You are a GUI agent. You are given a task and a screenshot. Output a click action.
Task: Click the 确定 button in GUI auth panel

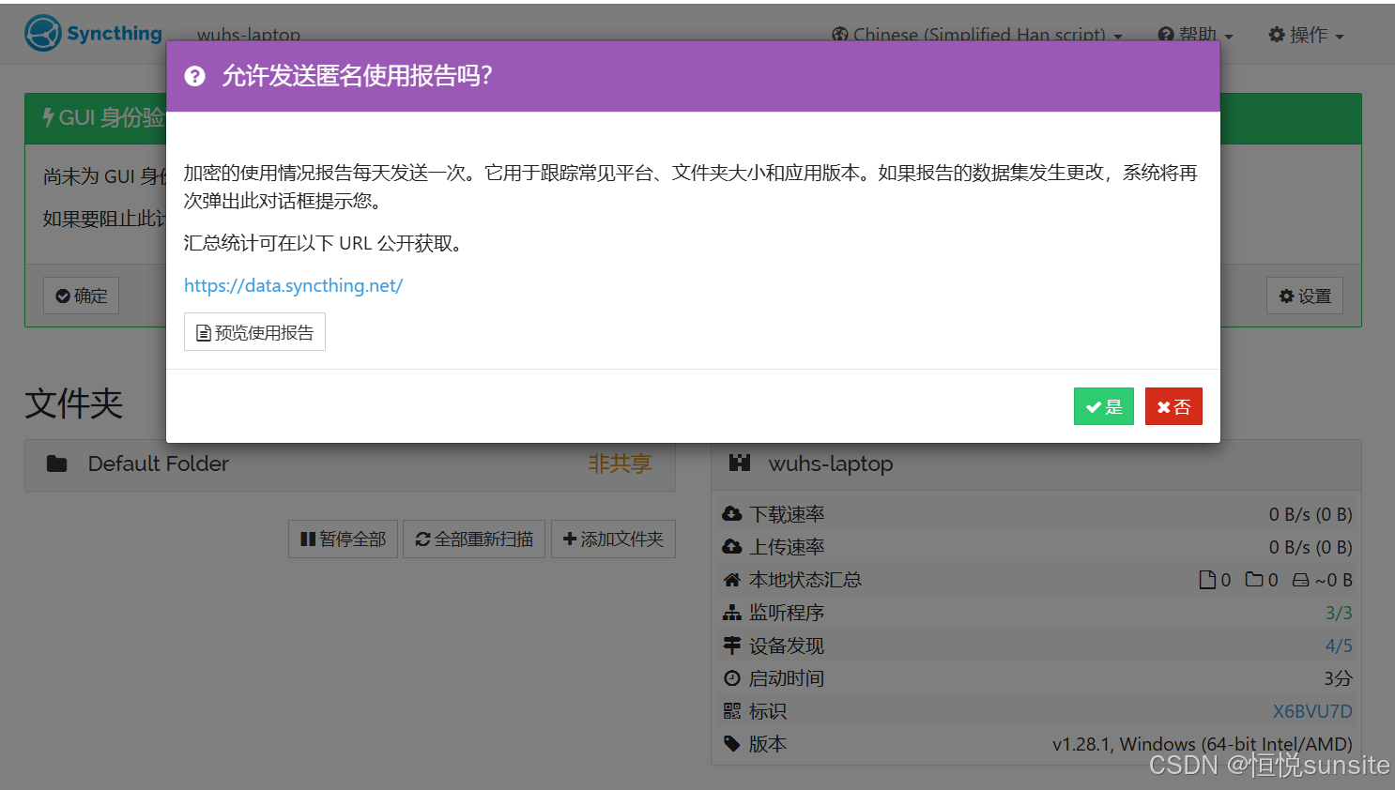click(81, 296)
